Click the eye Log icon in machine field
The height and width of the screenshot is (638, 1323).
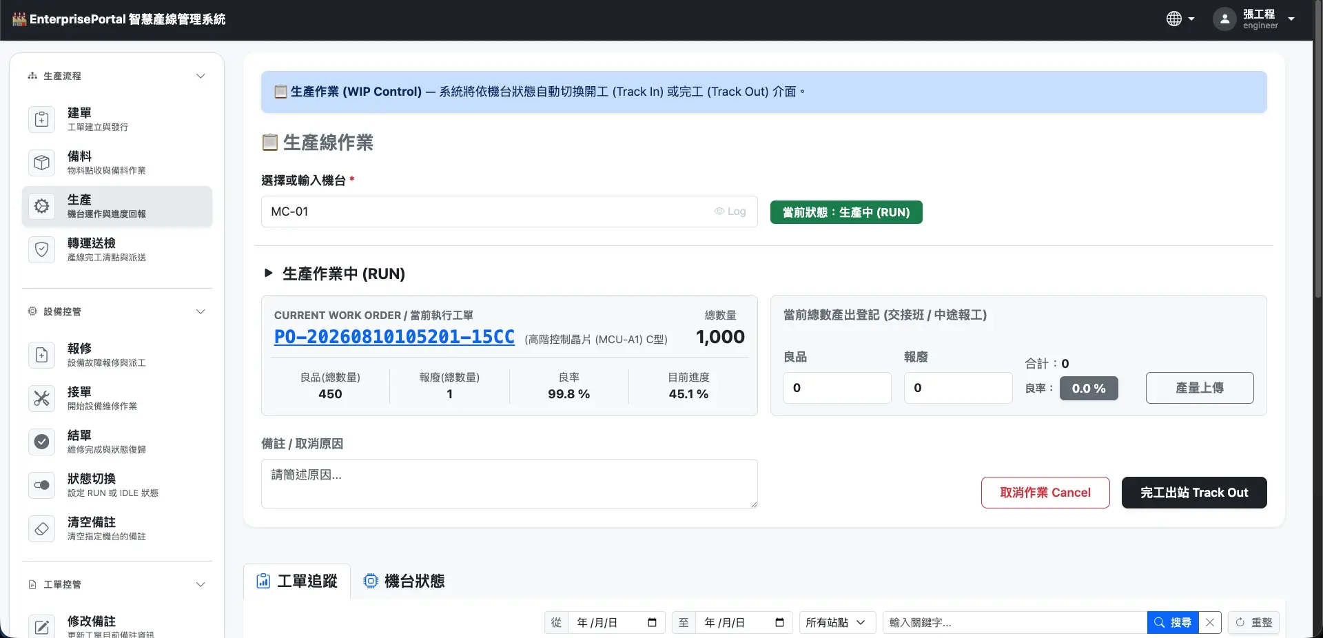pyautogui.click(x=719, y=212)
